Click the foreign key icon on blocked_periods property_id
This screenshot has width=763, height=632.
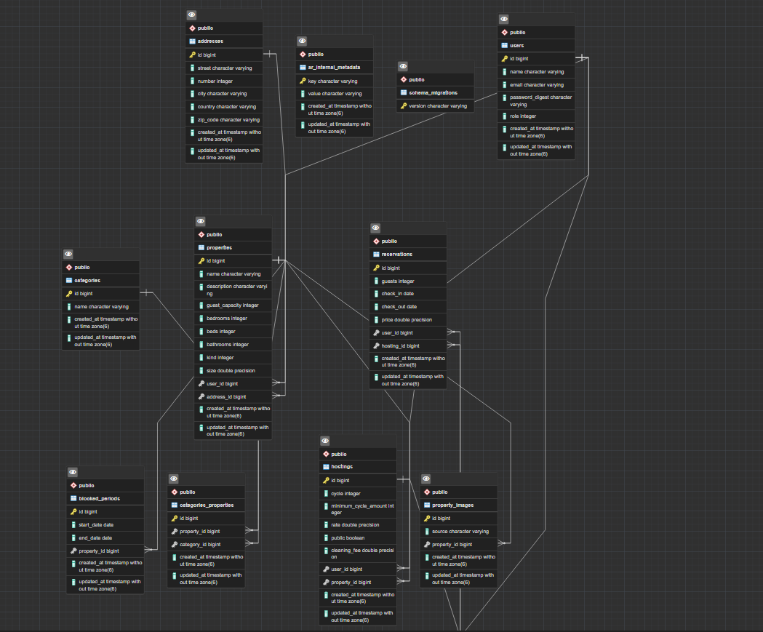(x=73, y=551)
